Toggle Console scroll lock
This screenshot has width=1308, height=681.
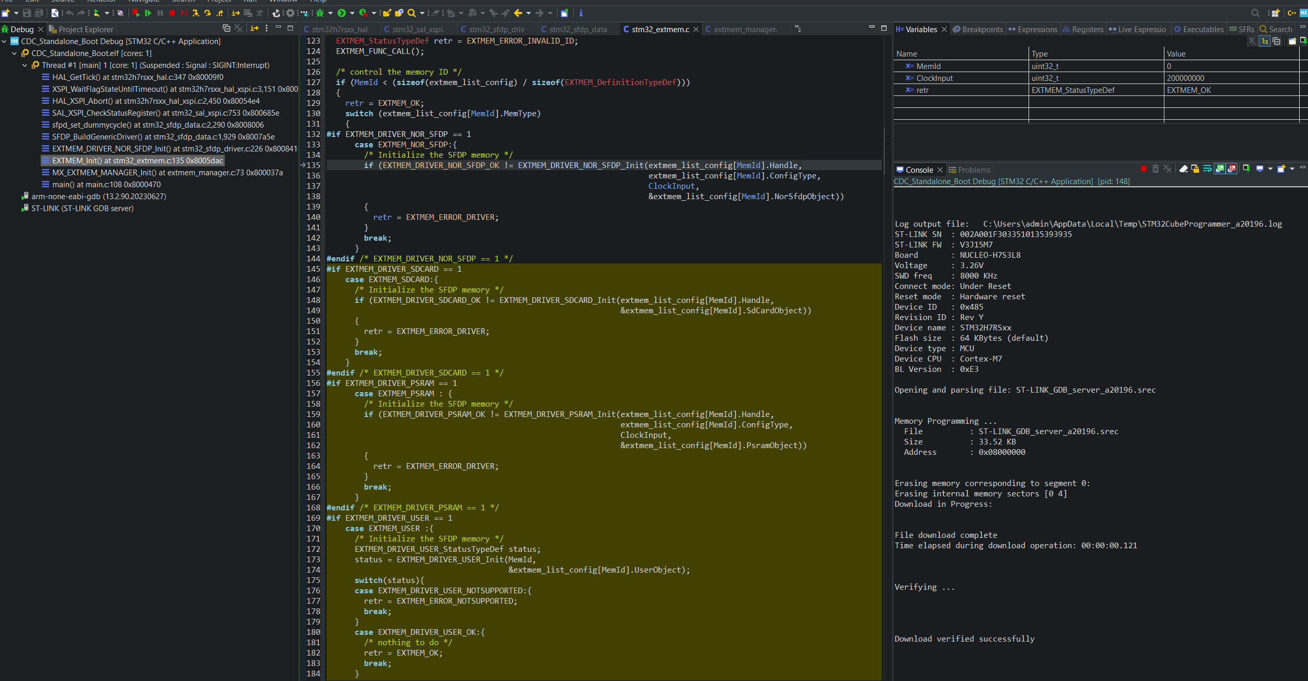[x=1196, y=169]
